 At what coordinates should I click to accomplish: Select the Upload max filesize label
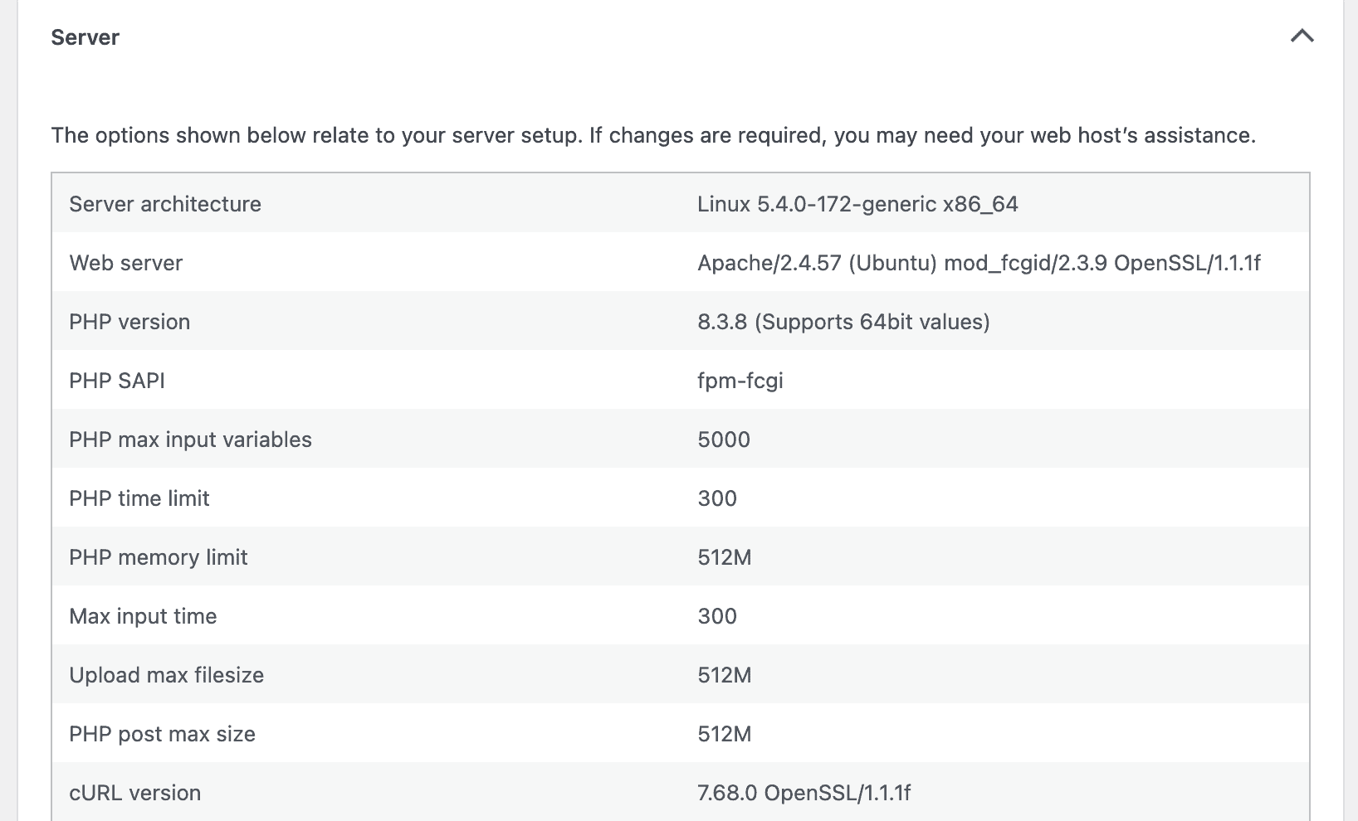[x=166, y=675]
